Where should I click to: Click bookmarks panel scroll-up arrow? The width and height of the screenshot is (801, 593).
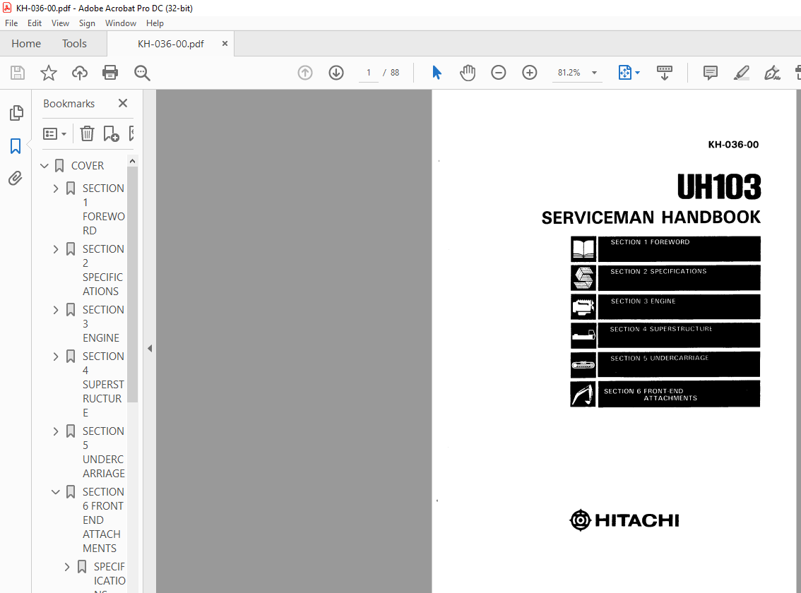(x=132, y=161)
